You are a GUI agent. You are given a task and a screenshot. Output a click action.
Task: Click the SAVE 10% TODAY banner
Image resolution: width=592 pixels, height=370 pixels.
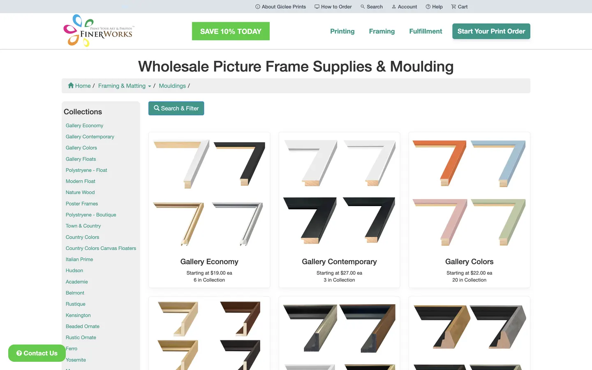[x=231, y=31]
